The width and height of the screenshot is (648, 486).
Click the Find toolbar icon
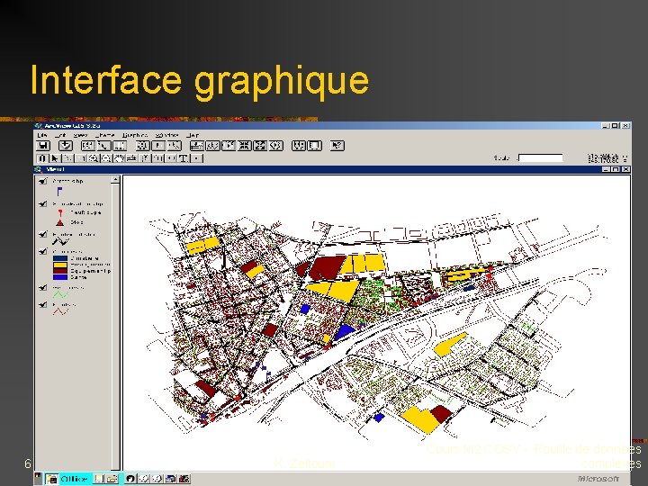[142, 146]
